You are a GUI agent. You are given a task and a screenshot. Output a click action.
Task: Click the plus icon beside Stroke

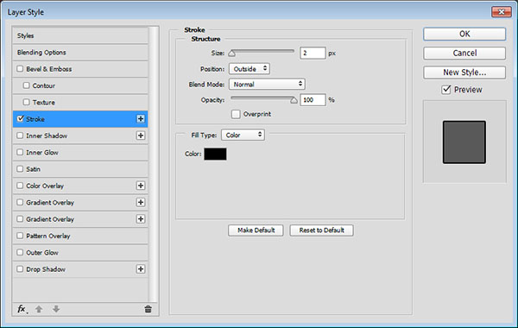pyautogui.click(x=141, y=119)
